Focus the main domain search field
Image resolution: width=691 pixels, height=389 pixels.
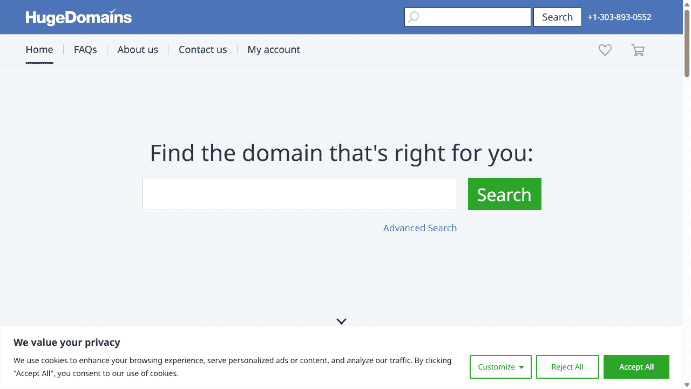tap(300, 194)
